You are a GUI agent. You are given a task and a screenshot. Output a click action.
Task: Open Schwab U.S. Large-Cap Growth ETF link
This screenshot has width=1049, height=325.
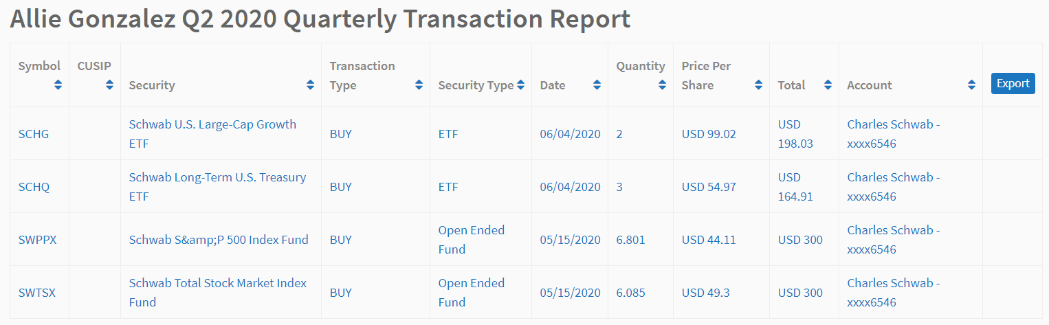[x=212, y=134]
